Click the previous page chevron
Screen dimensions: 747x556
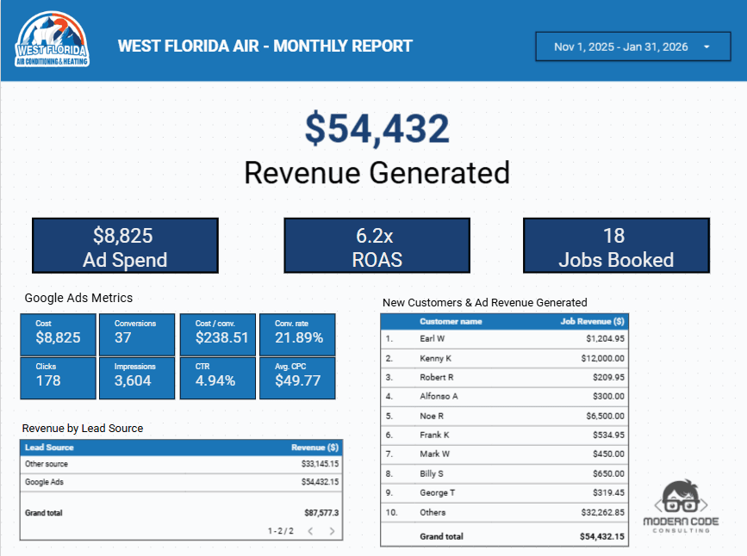click(x=310, y=532)
